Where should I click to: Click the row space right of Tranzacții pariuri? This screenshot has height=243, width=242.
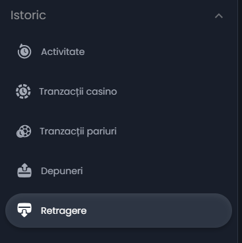(x=174, y=131)
